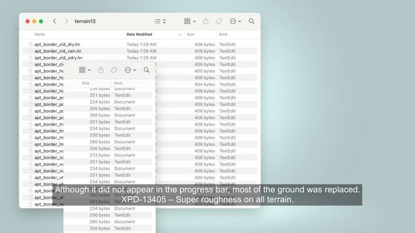The width and height of the screenshot is (415, 233).
Task: Click Share icon in terrain12 toolbar
Action: coord(206,21)
